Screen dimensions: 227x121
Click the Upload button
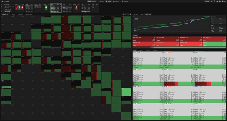click(207, 1)
